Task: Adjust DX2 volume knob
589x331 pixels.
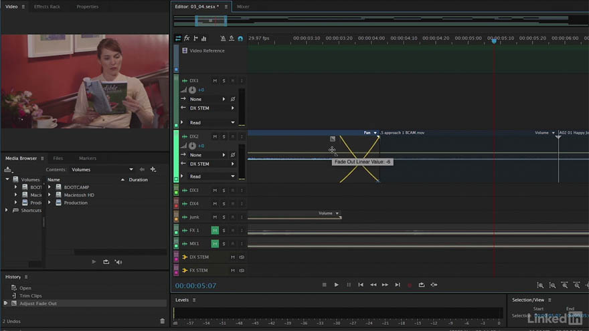Action: pyautogui.click(x=192, y=146)
